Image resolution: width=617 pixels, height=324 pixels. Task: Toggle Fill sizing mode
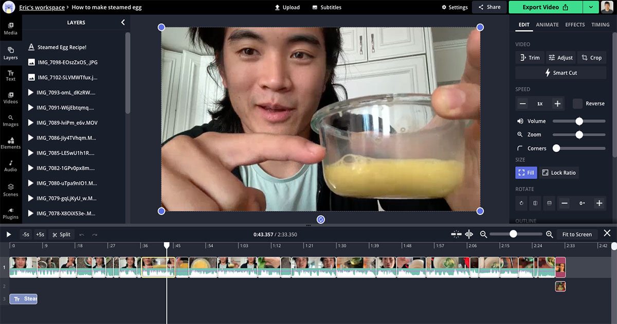coord(526,172)
